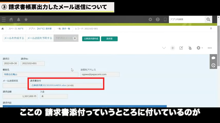The height and width of the screenshot is (123, 220).
Task: Open record history clock icon
Action: (213, 65)
